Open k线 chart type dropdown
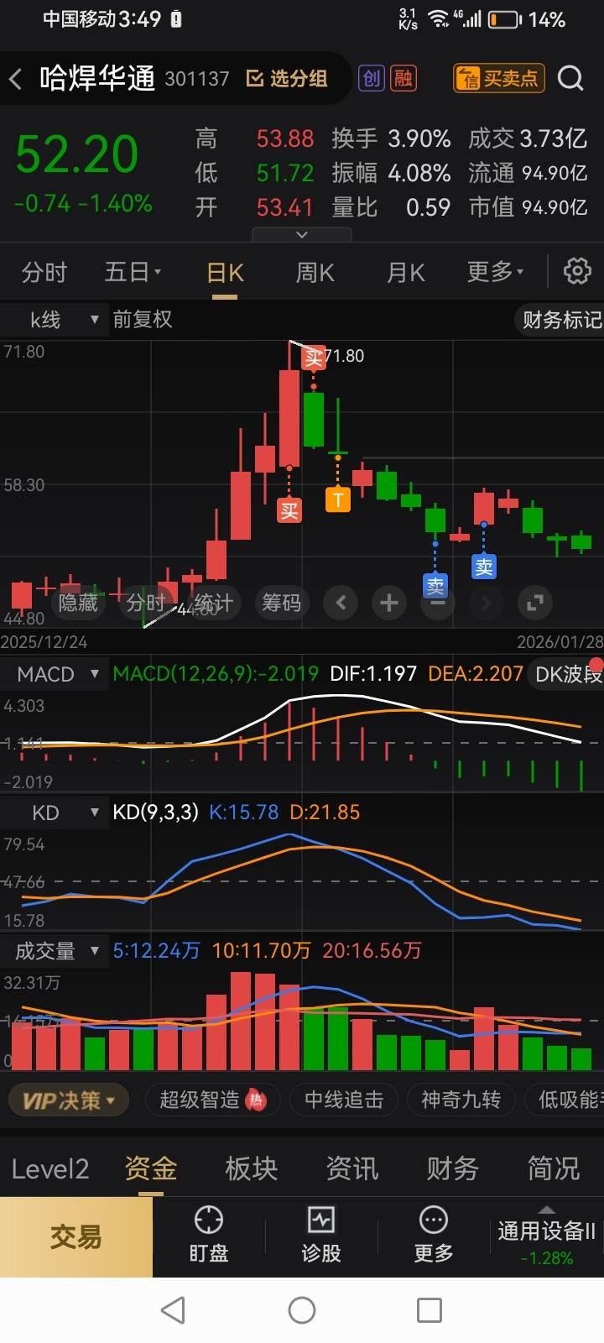This screenshot has width=604, height=1343. click(55, 320)
